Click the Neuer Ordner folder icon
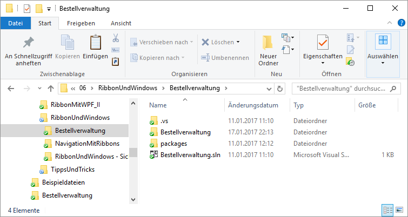Viewport: 408px width, 217px height. (267, 42)
